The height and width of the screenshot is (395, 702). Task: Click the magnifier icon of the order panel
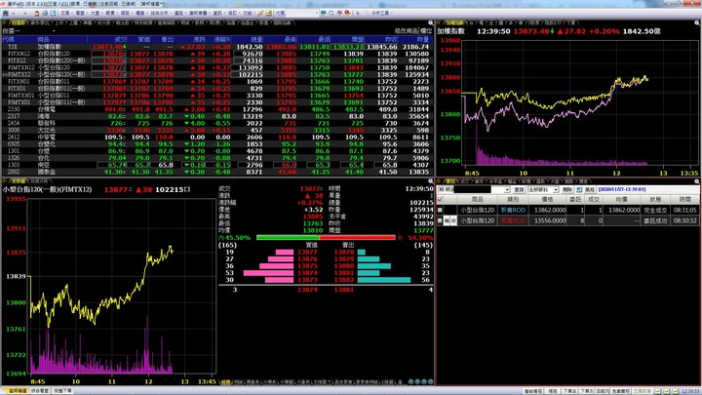tap(696, 181)
